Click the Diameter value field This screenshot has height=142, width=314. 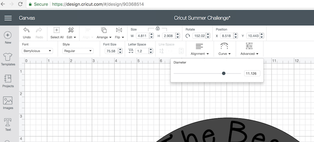(x=252, y=73)
